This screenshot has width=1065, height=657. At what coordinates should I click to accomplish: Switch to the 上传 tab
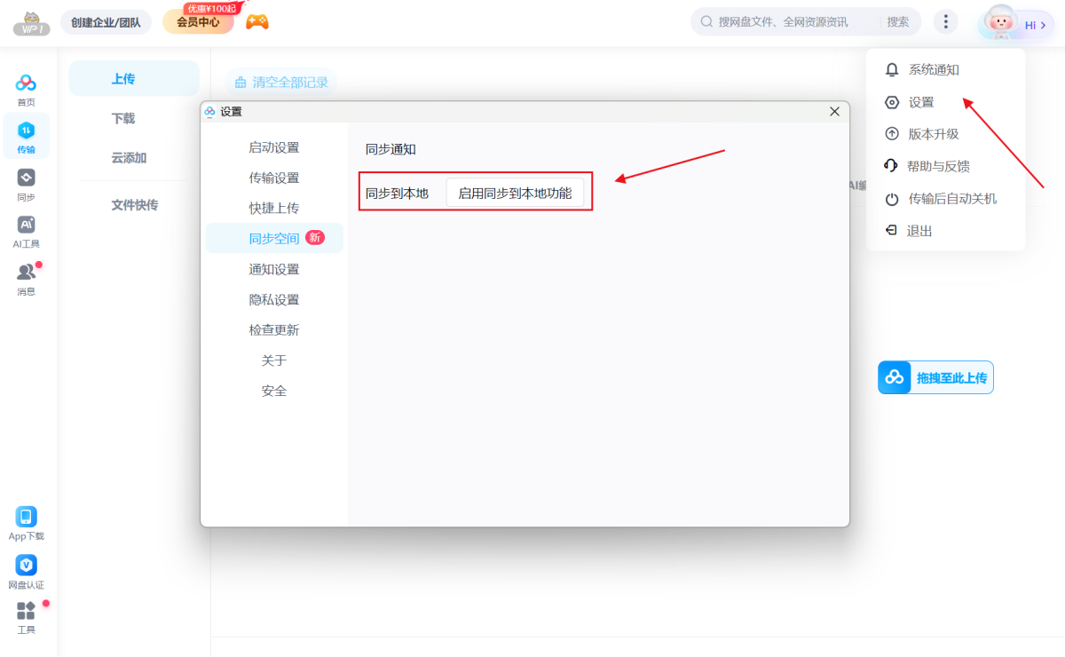tap(134, 79)
